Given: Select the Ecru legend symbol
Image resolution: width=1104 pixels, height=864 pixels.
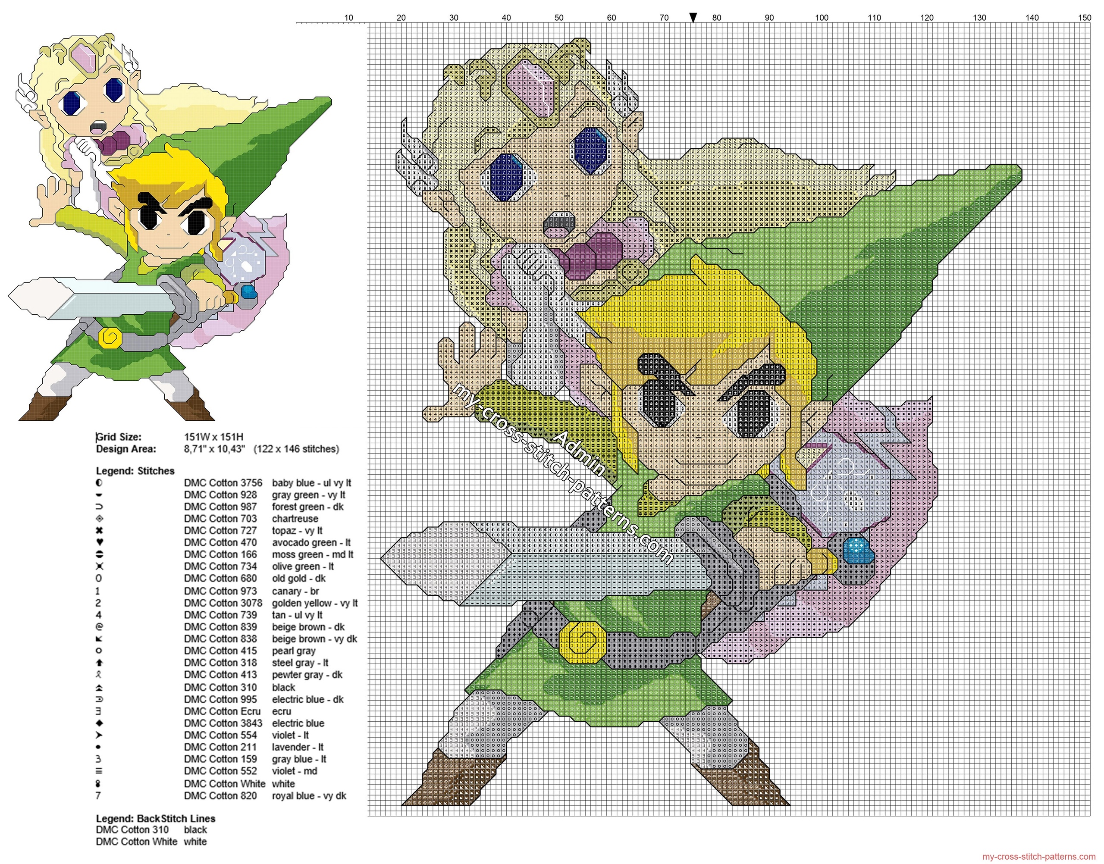Looking at the screenshot, I should tap(99, 711).
